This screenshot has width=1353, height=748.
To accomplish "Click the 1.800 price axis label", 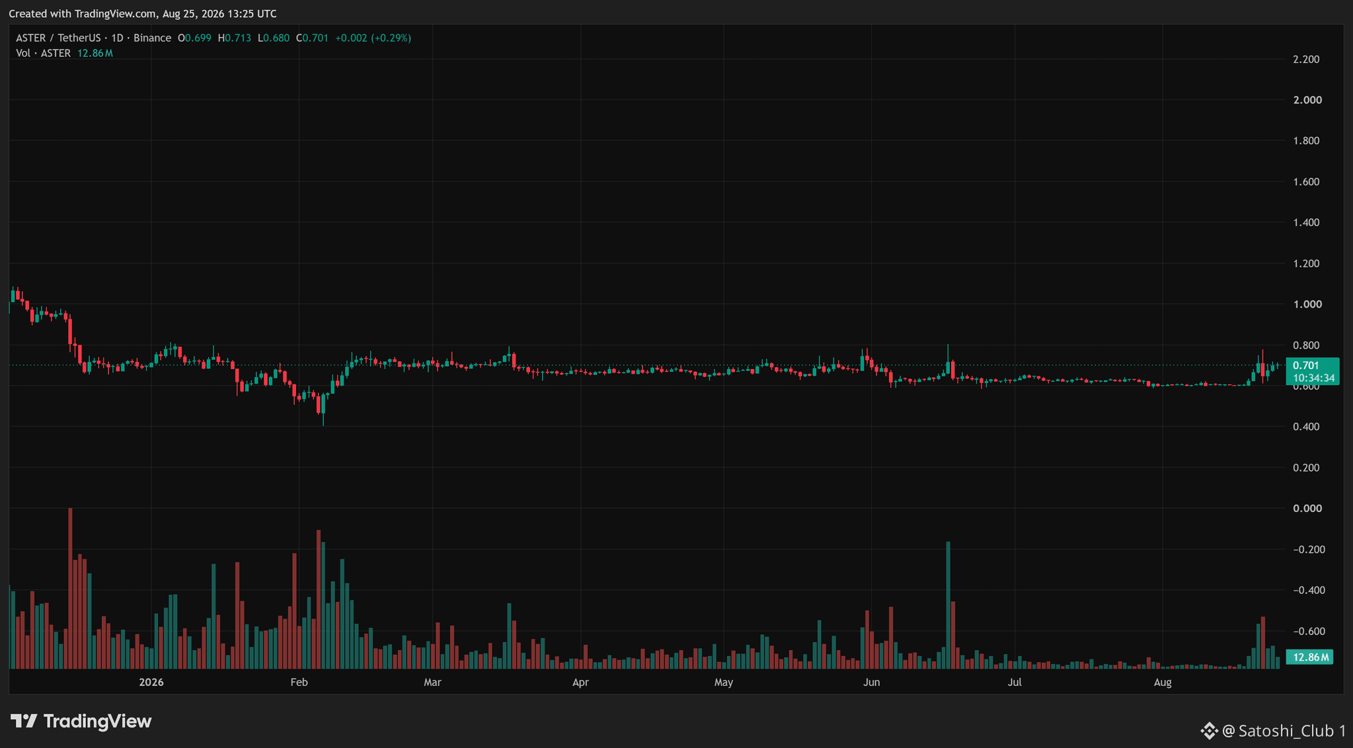I will click(1306, 141).
